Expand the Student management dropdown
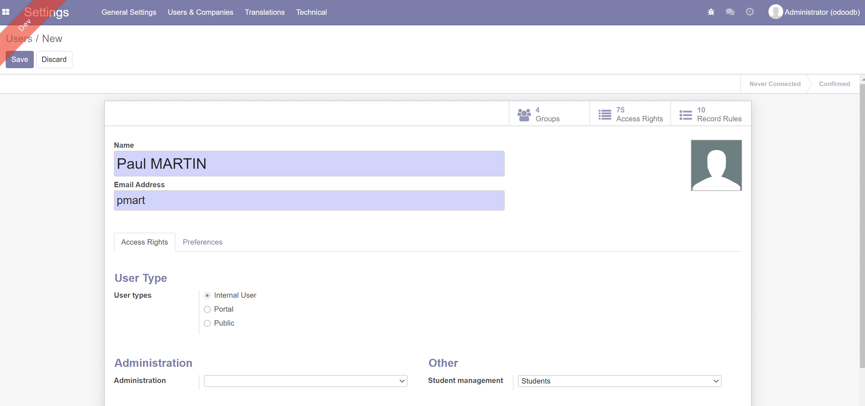 pos(619,381)
